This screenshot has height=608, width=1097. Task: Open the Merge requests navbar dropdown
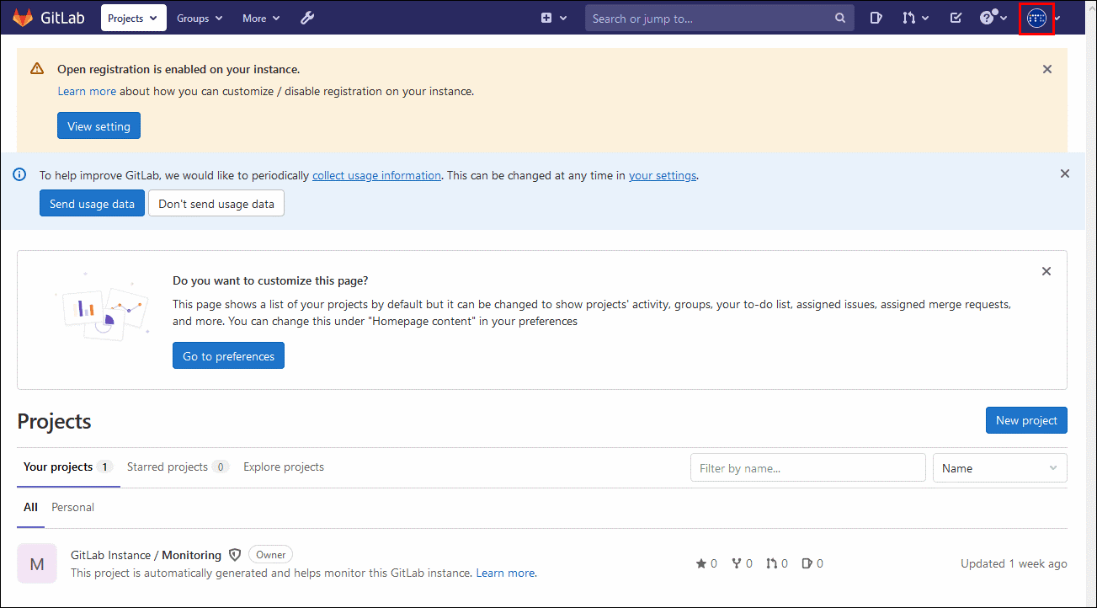pos(915,18)
